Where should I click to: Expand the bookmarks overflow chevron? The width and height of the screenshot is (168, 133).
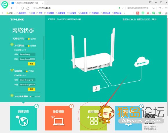124,13
